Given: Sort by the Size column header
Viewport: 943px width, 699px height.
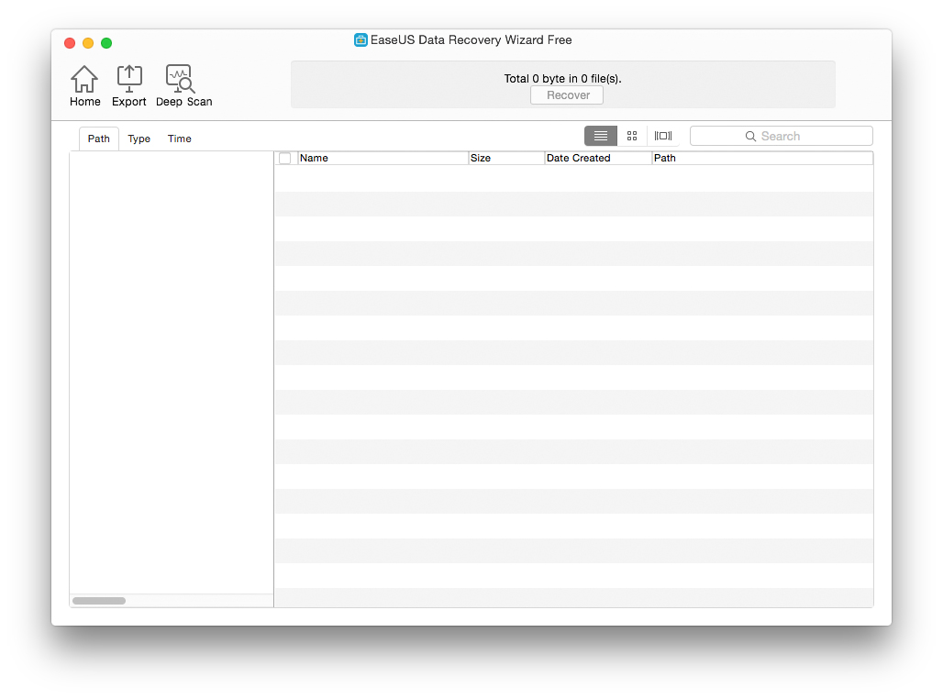Looking at the screenshot, I should [506, 158].
